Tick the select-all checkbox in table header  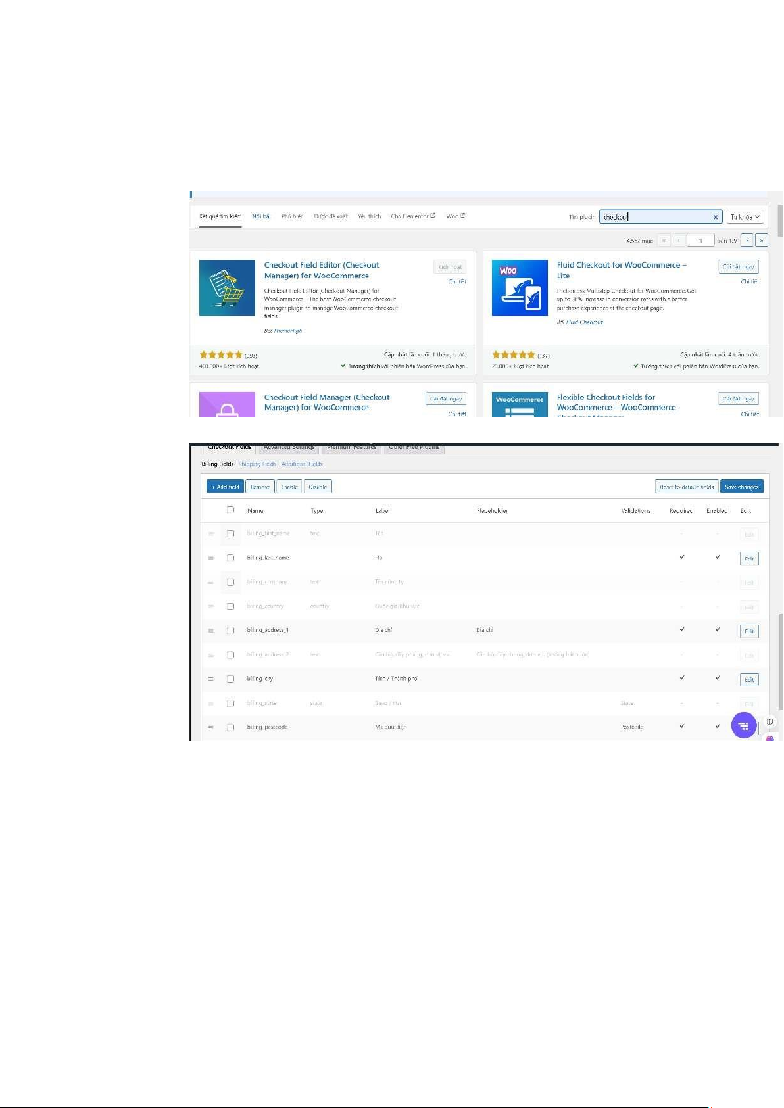point(230,510)
